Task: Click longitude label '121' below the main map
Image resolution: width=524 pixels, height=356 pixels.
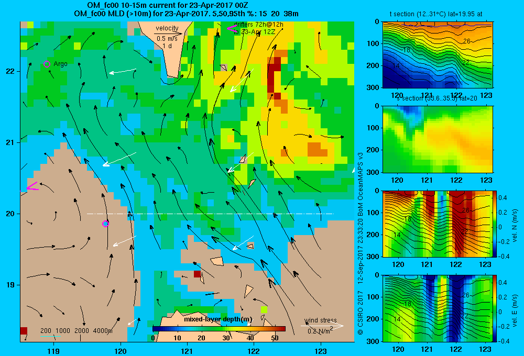Action: click(187, 351)
